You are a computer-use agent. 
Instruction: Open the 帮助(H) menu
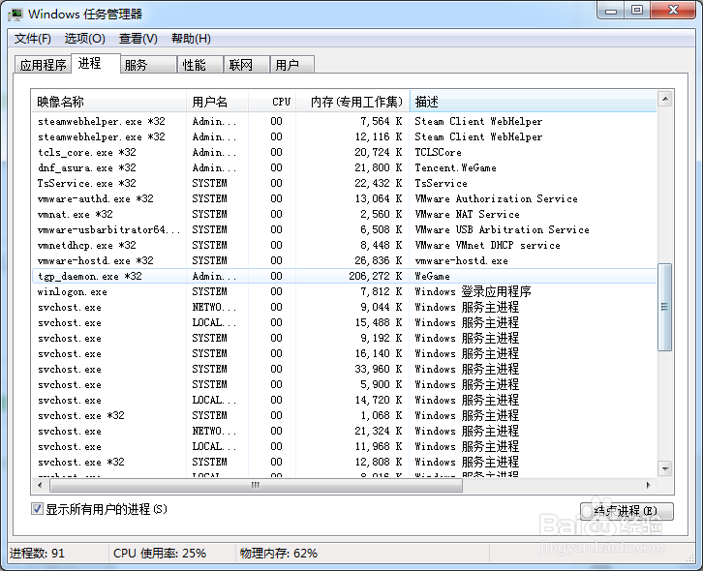click(x=191, y=39)
